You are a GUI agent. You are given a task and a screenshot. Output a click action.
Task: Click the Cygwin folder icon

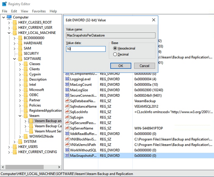[26, 74]
